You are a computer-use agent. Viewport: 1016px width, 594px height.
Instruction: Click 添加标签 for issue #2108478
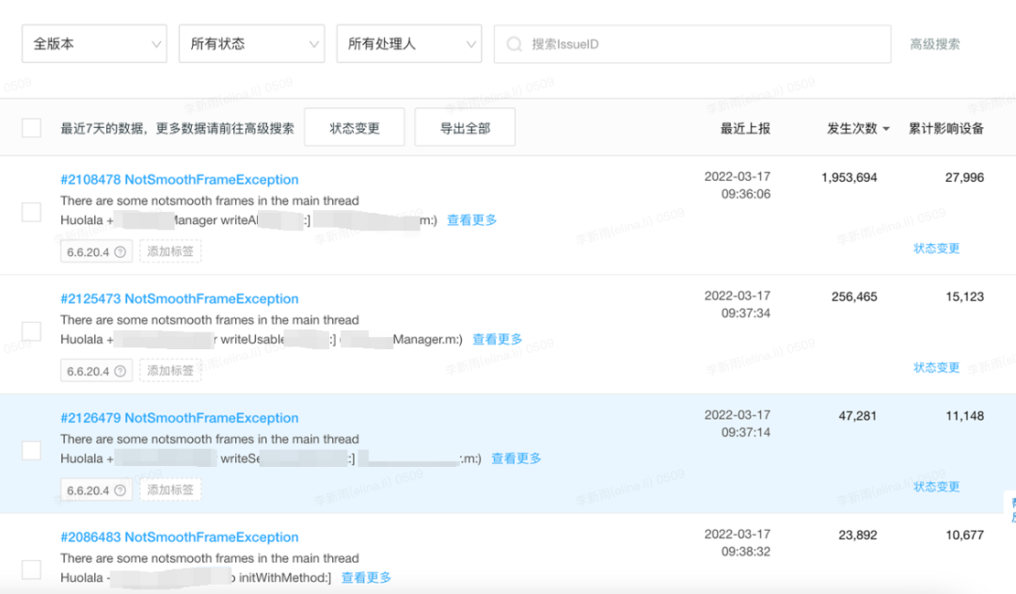[170, 251]
